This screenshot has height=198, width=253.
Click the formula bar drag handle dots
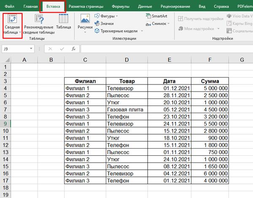[x=39, y=49]
